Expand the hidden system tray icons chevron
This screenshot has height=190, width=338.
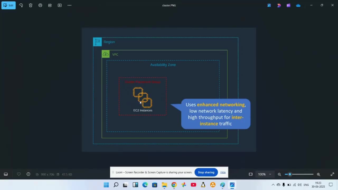point(273,185)
